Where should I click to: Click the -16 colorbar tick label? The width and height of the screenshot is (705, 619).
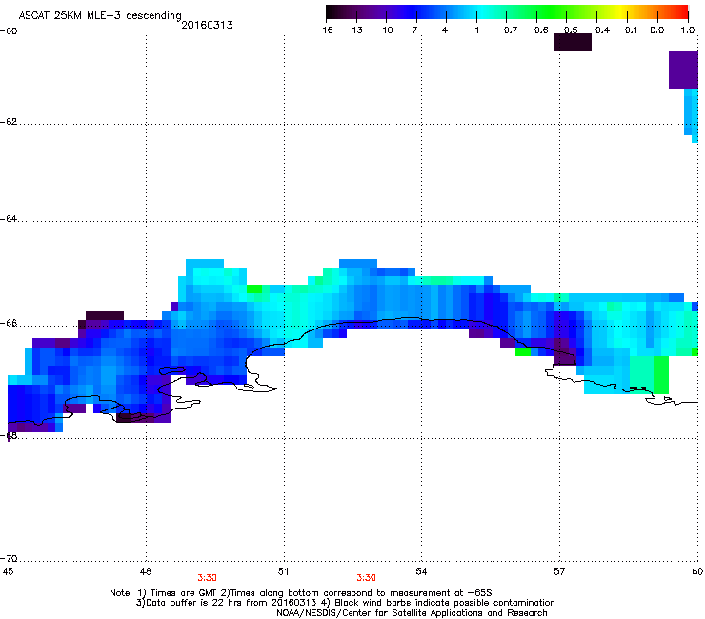[x=324, y=30]
